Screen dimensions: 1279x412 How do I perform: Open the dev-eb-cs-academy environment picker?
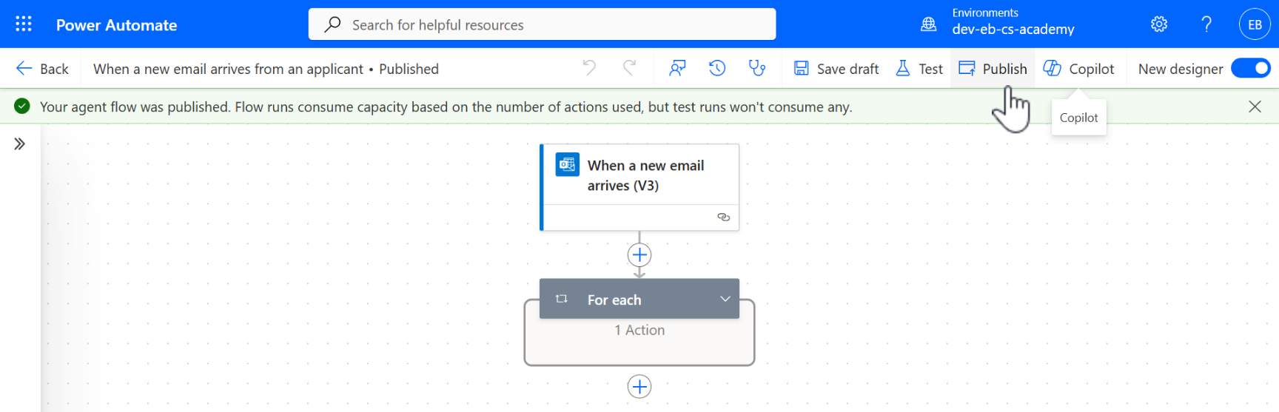pyautogui.click(x=1013, y=29)
